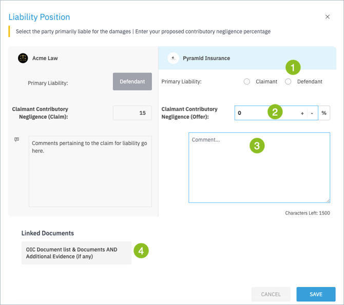Image resolution: width=344 pixels, height=305 pixels.
Task: Increase negligence offer with plus button
Action: [x=302, y=113]
